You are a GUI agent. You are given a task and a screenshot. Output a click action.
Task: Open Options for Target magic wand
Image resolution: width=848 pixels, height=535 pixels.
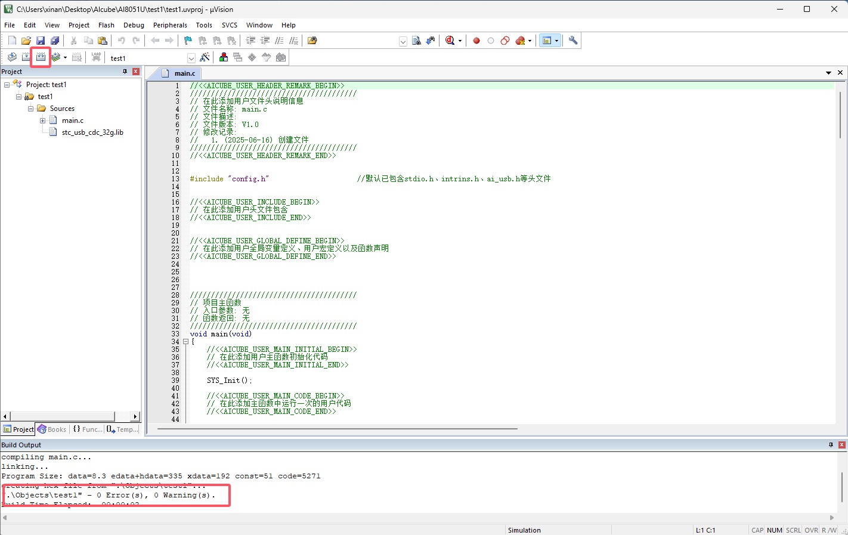tap(205, 57)
